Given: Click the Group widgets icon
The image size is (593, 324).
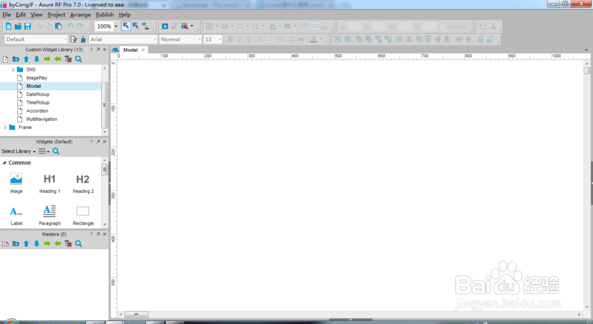Looking at the screenshot, I should point(338,39).
